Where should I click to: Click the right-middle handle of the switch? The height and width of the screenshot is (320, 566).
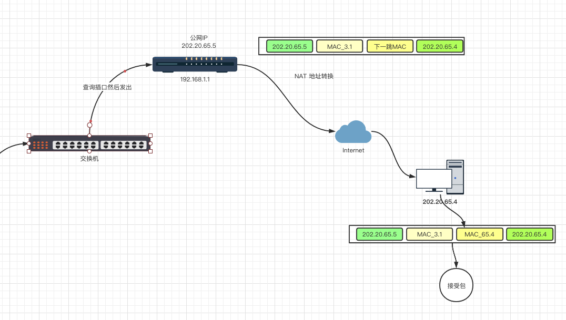pos(150,143)
